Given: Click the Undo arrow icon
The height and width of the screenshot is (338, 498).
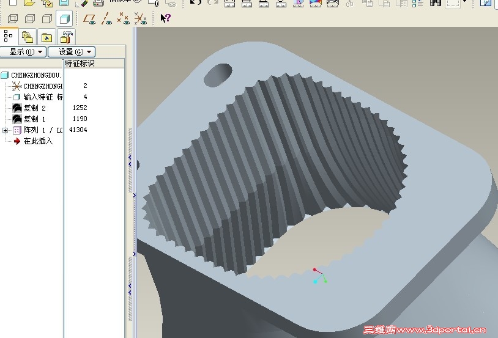Looking at the screenshot, I should 195,2.
